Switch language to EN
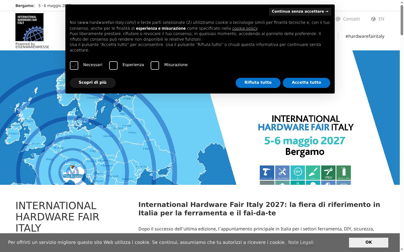The image size is (404, 252). (381, 19)
